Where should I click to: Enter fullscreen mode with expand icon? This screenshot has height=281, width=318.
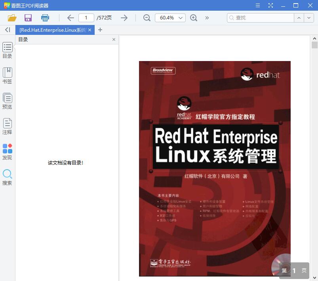[x=270, y=5]
